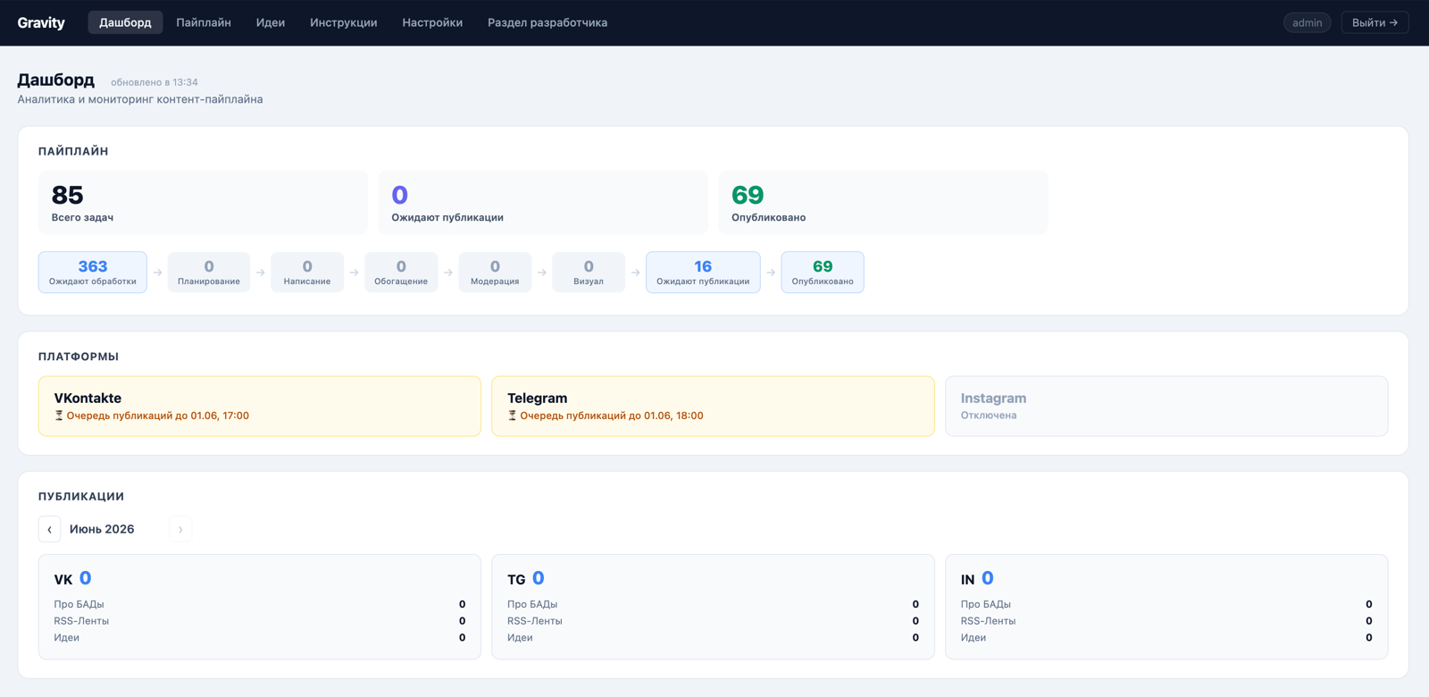Click the hourglass icon on the VKontakte card
The width and height of the screenshot is (1429, 697).
[x=59, y=416]
